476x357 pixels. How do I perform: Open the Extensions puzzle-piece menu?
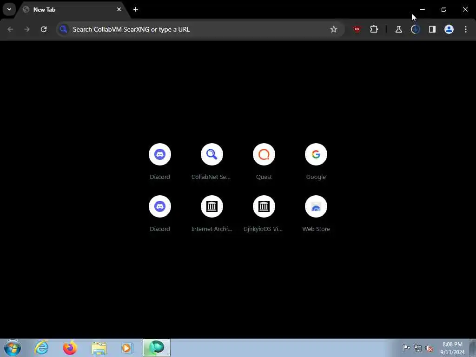click(x=374, y=29)
